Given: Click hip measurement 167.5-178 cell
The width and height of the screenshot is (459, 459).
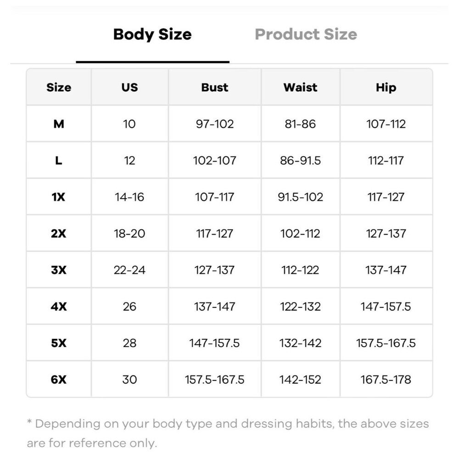Looking at the screenshot, I should click(x=386, y=380).
